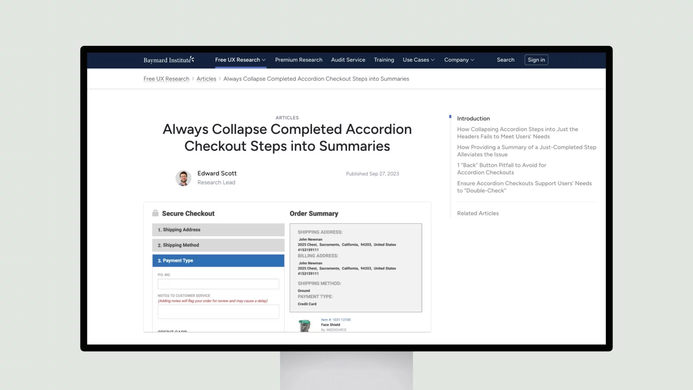The width and height of the screenshot is (693, 390).
Task: Click the P.O. Number input field
Action: [x=218, y=284]
